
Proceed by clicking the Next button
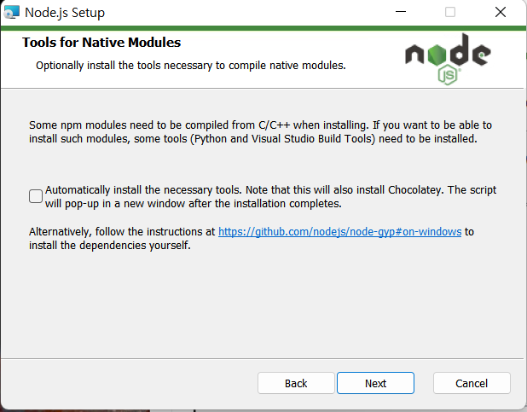point(375,383)
